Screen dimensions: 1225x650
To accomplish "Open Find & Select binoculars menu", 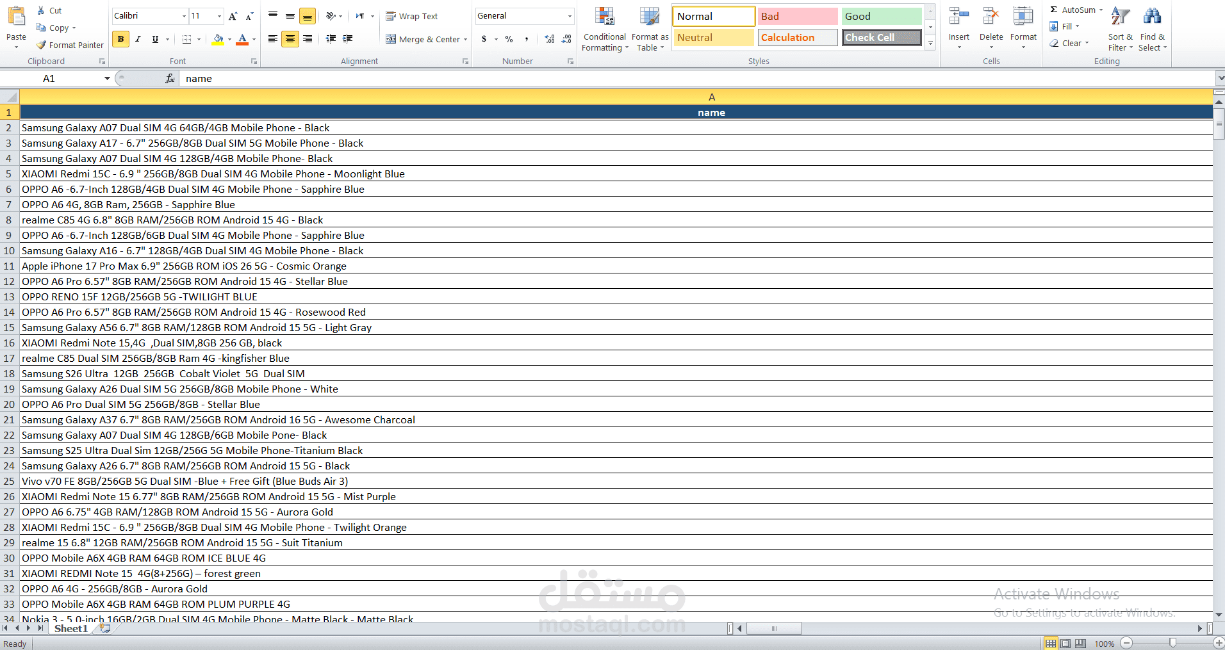I will (1153, 29).
